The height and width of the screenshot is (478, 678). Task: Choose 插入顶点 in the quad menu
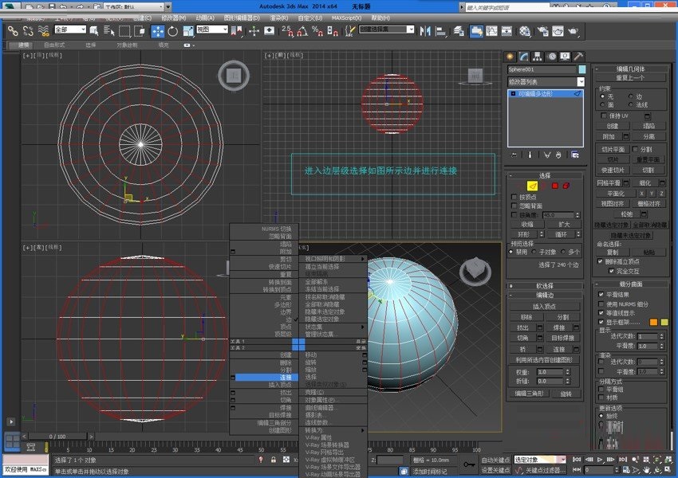[280, 385]
